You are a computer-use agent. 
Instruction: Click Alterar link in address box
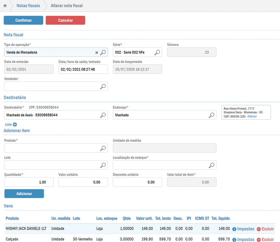[x=252, y=116]
